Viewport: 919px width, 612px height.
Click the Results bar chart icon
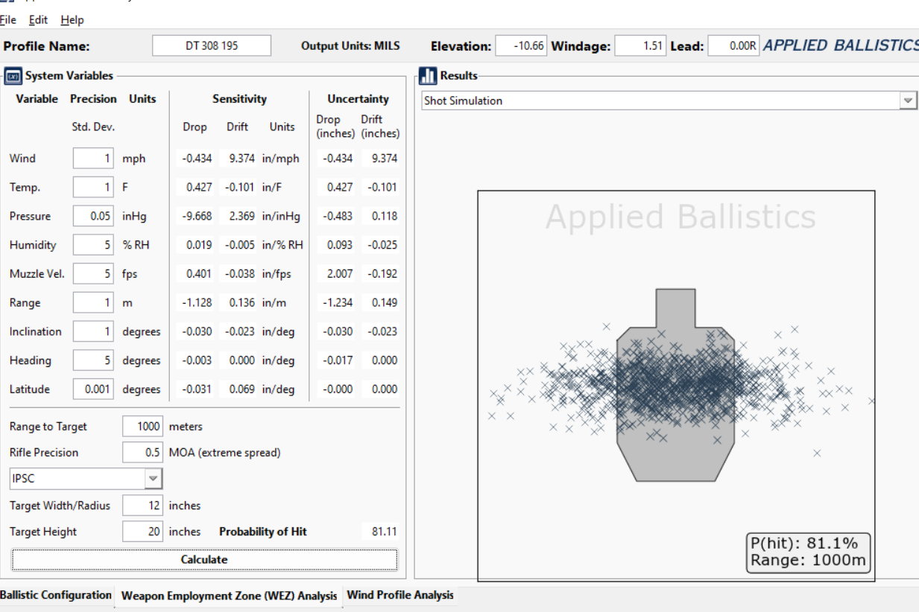428,76
